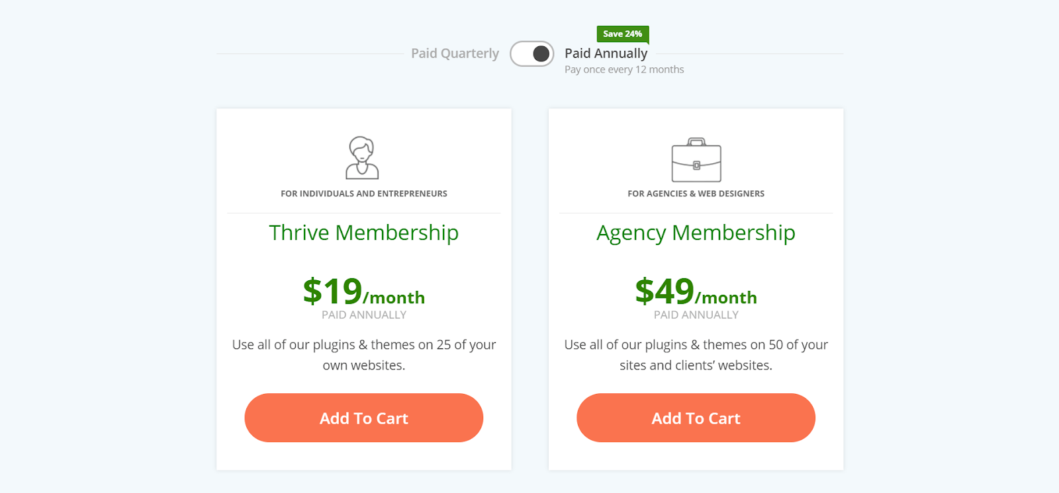Click 'For Agencies & Web Designers' label
Screen dimensions: 1059x493
(696, 194)
